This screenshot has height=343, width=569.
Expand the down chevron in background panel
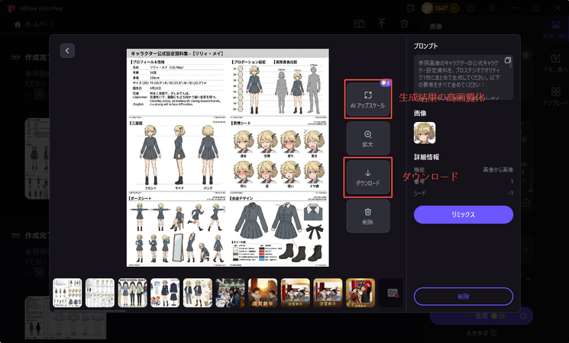point(528,279)
